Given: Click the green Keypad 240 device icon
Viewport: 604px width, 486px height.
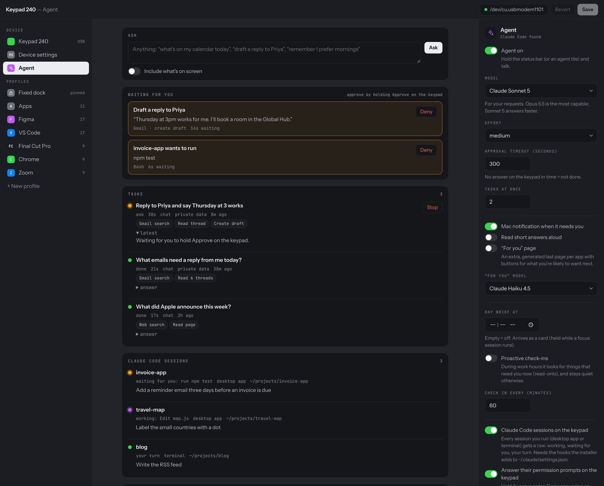Looking at the screenshot, I should (11, 41).
